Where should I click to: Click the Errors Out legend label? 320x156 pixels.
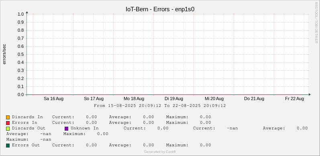[x=26, y=145]
